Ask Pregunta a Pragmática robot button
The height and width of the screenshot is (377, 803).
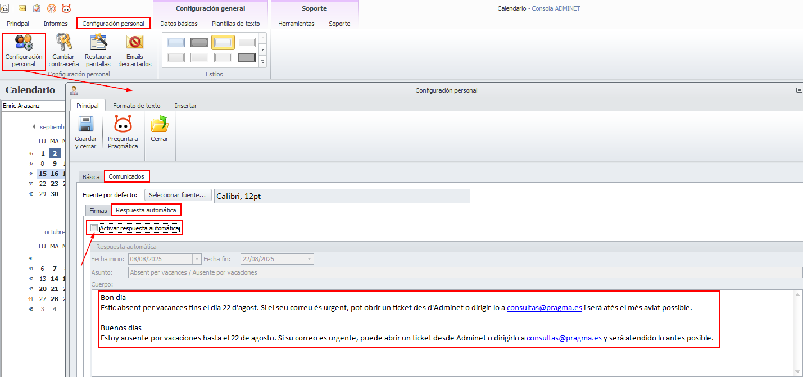[x=123, y=133]
